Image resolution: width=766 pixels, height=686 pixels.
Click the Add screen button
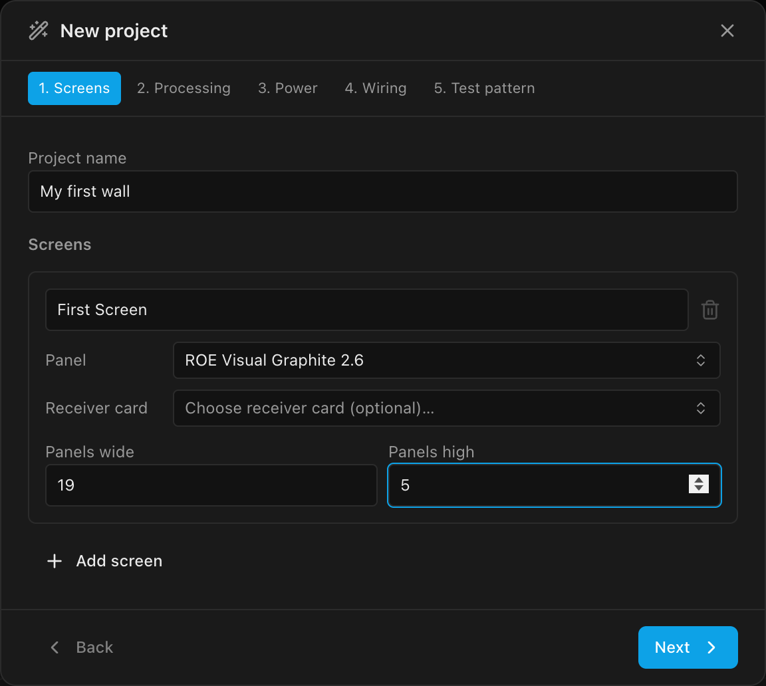point(104,561)
